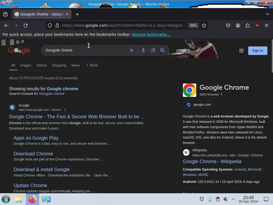Open the Update Chrome link
Image resolution: width=273 pixels, height=205 pixels.
coord(30,185)
